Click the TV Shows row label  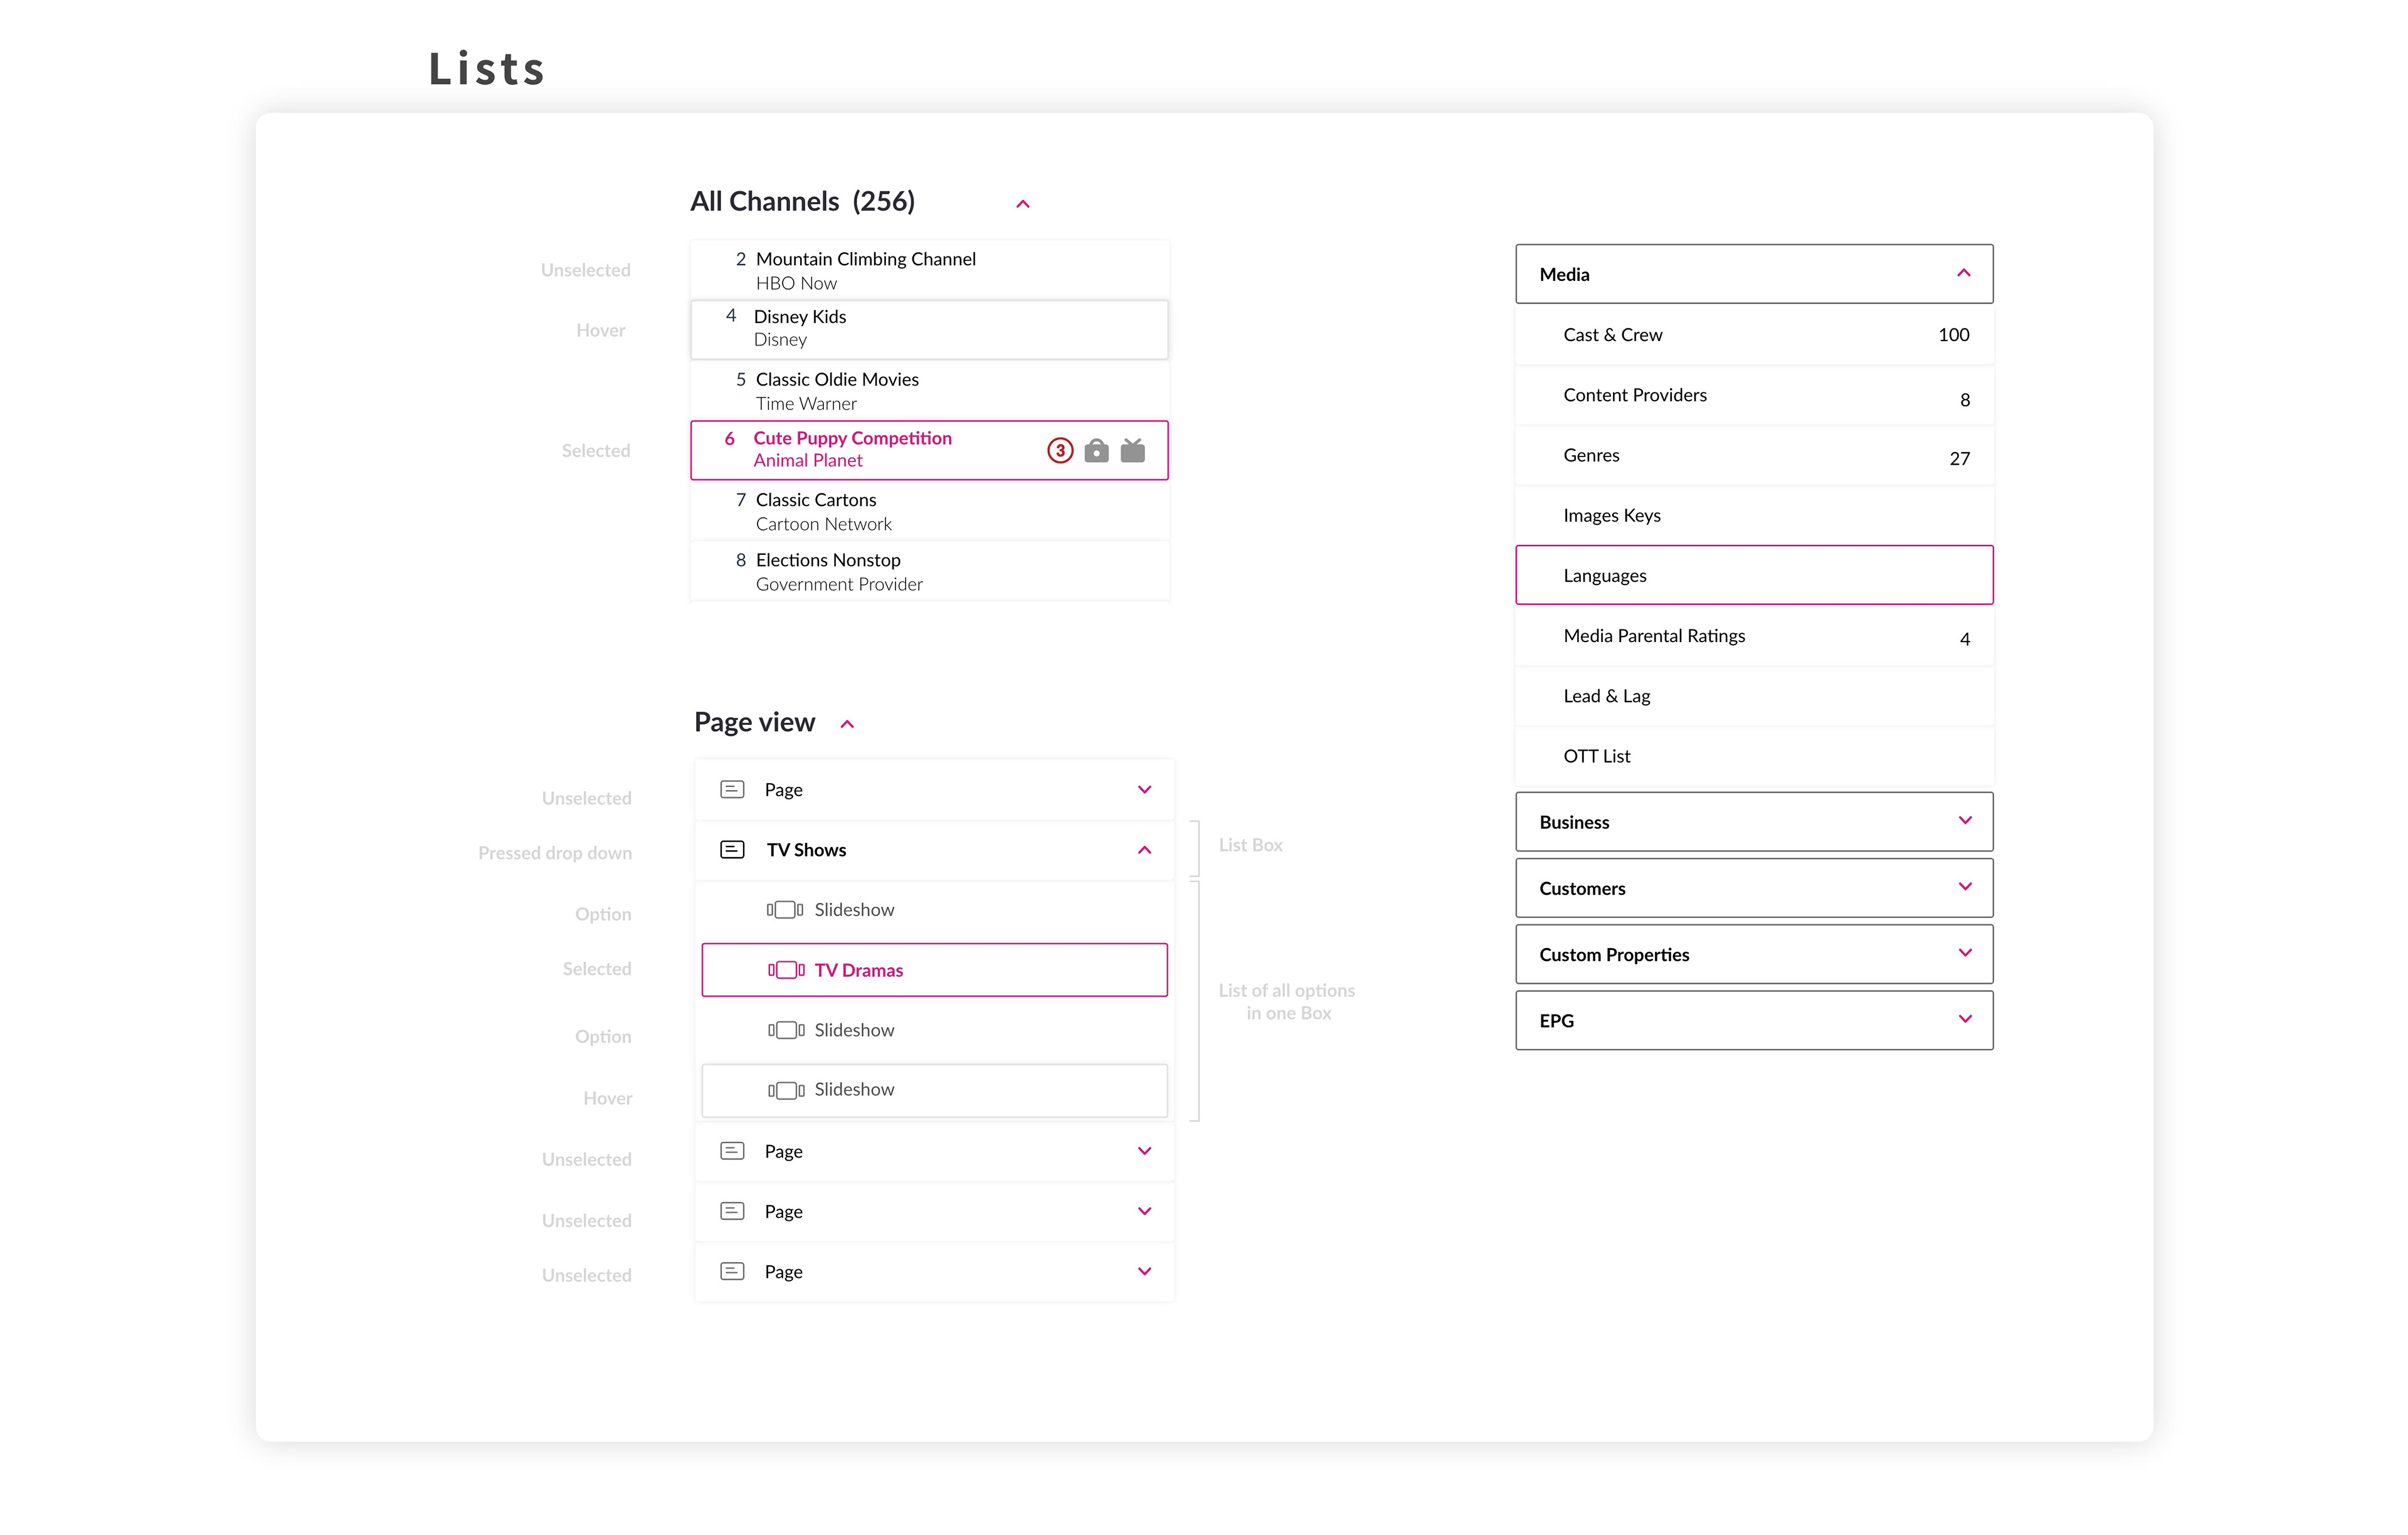pyautogui.click(x=806, y=850)
